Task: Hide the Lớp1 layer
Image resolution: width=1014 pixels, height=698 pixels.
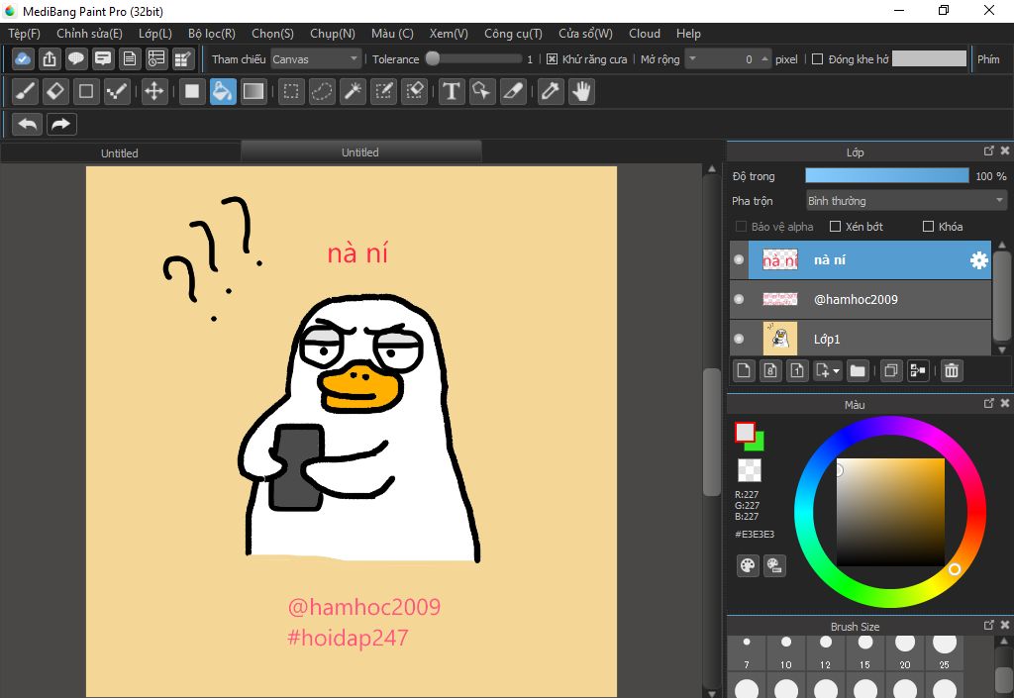Action: [739, 339]
